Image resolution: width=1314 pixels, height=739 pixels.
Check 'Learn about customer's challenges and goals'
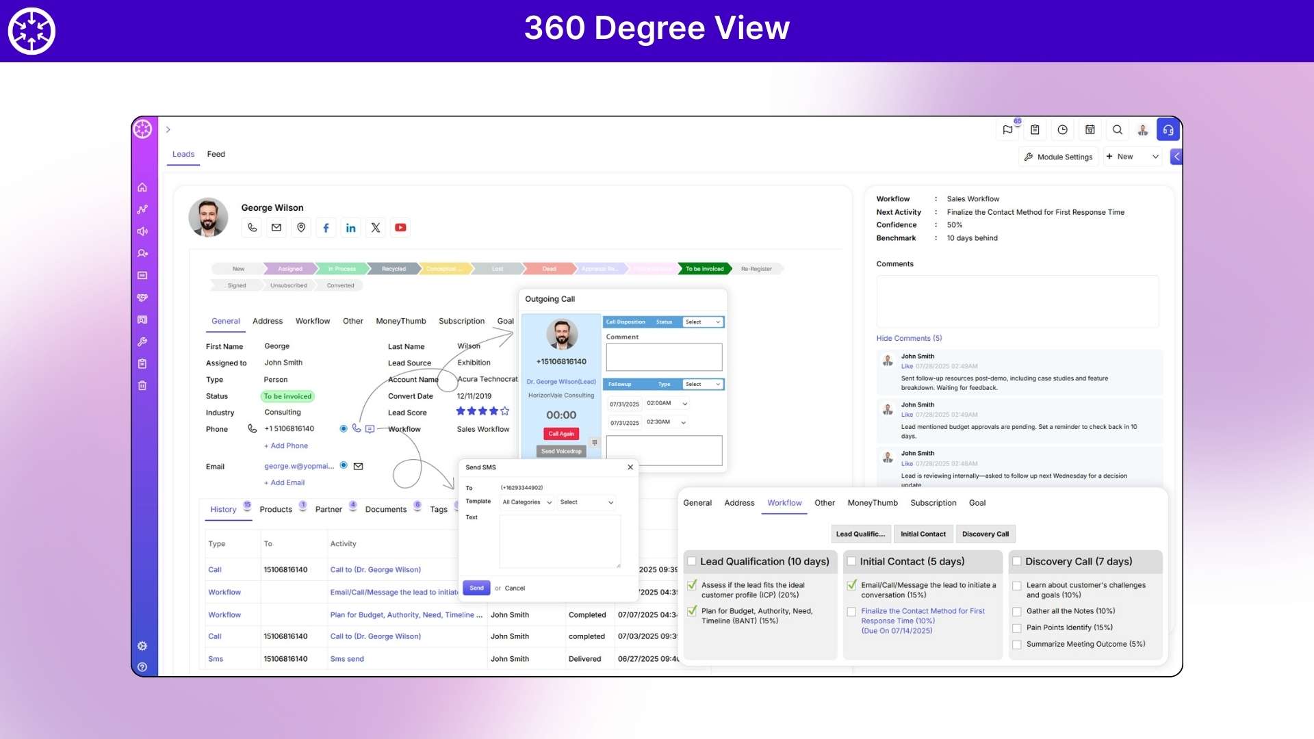1017,586
